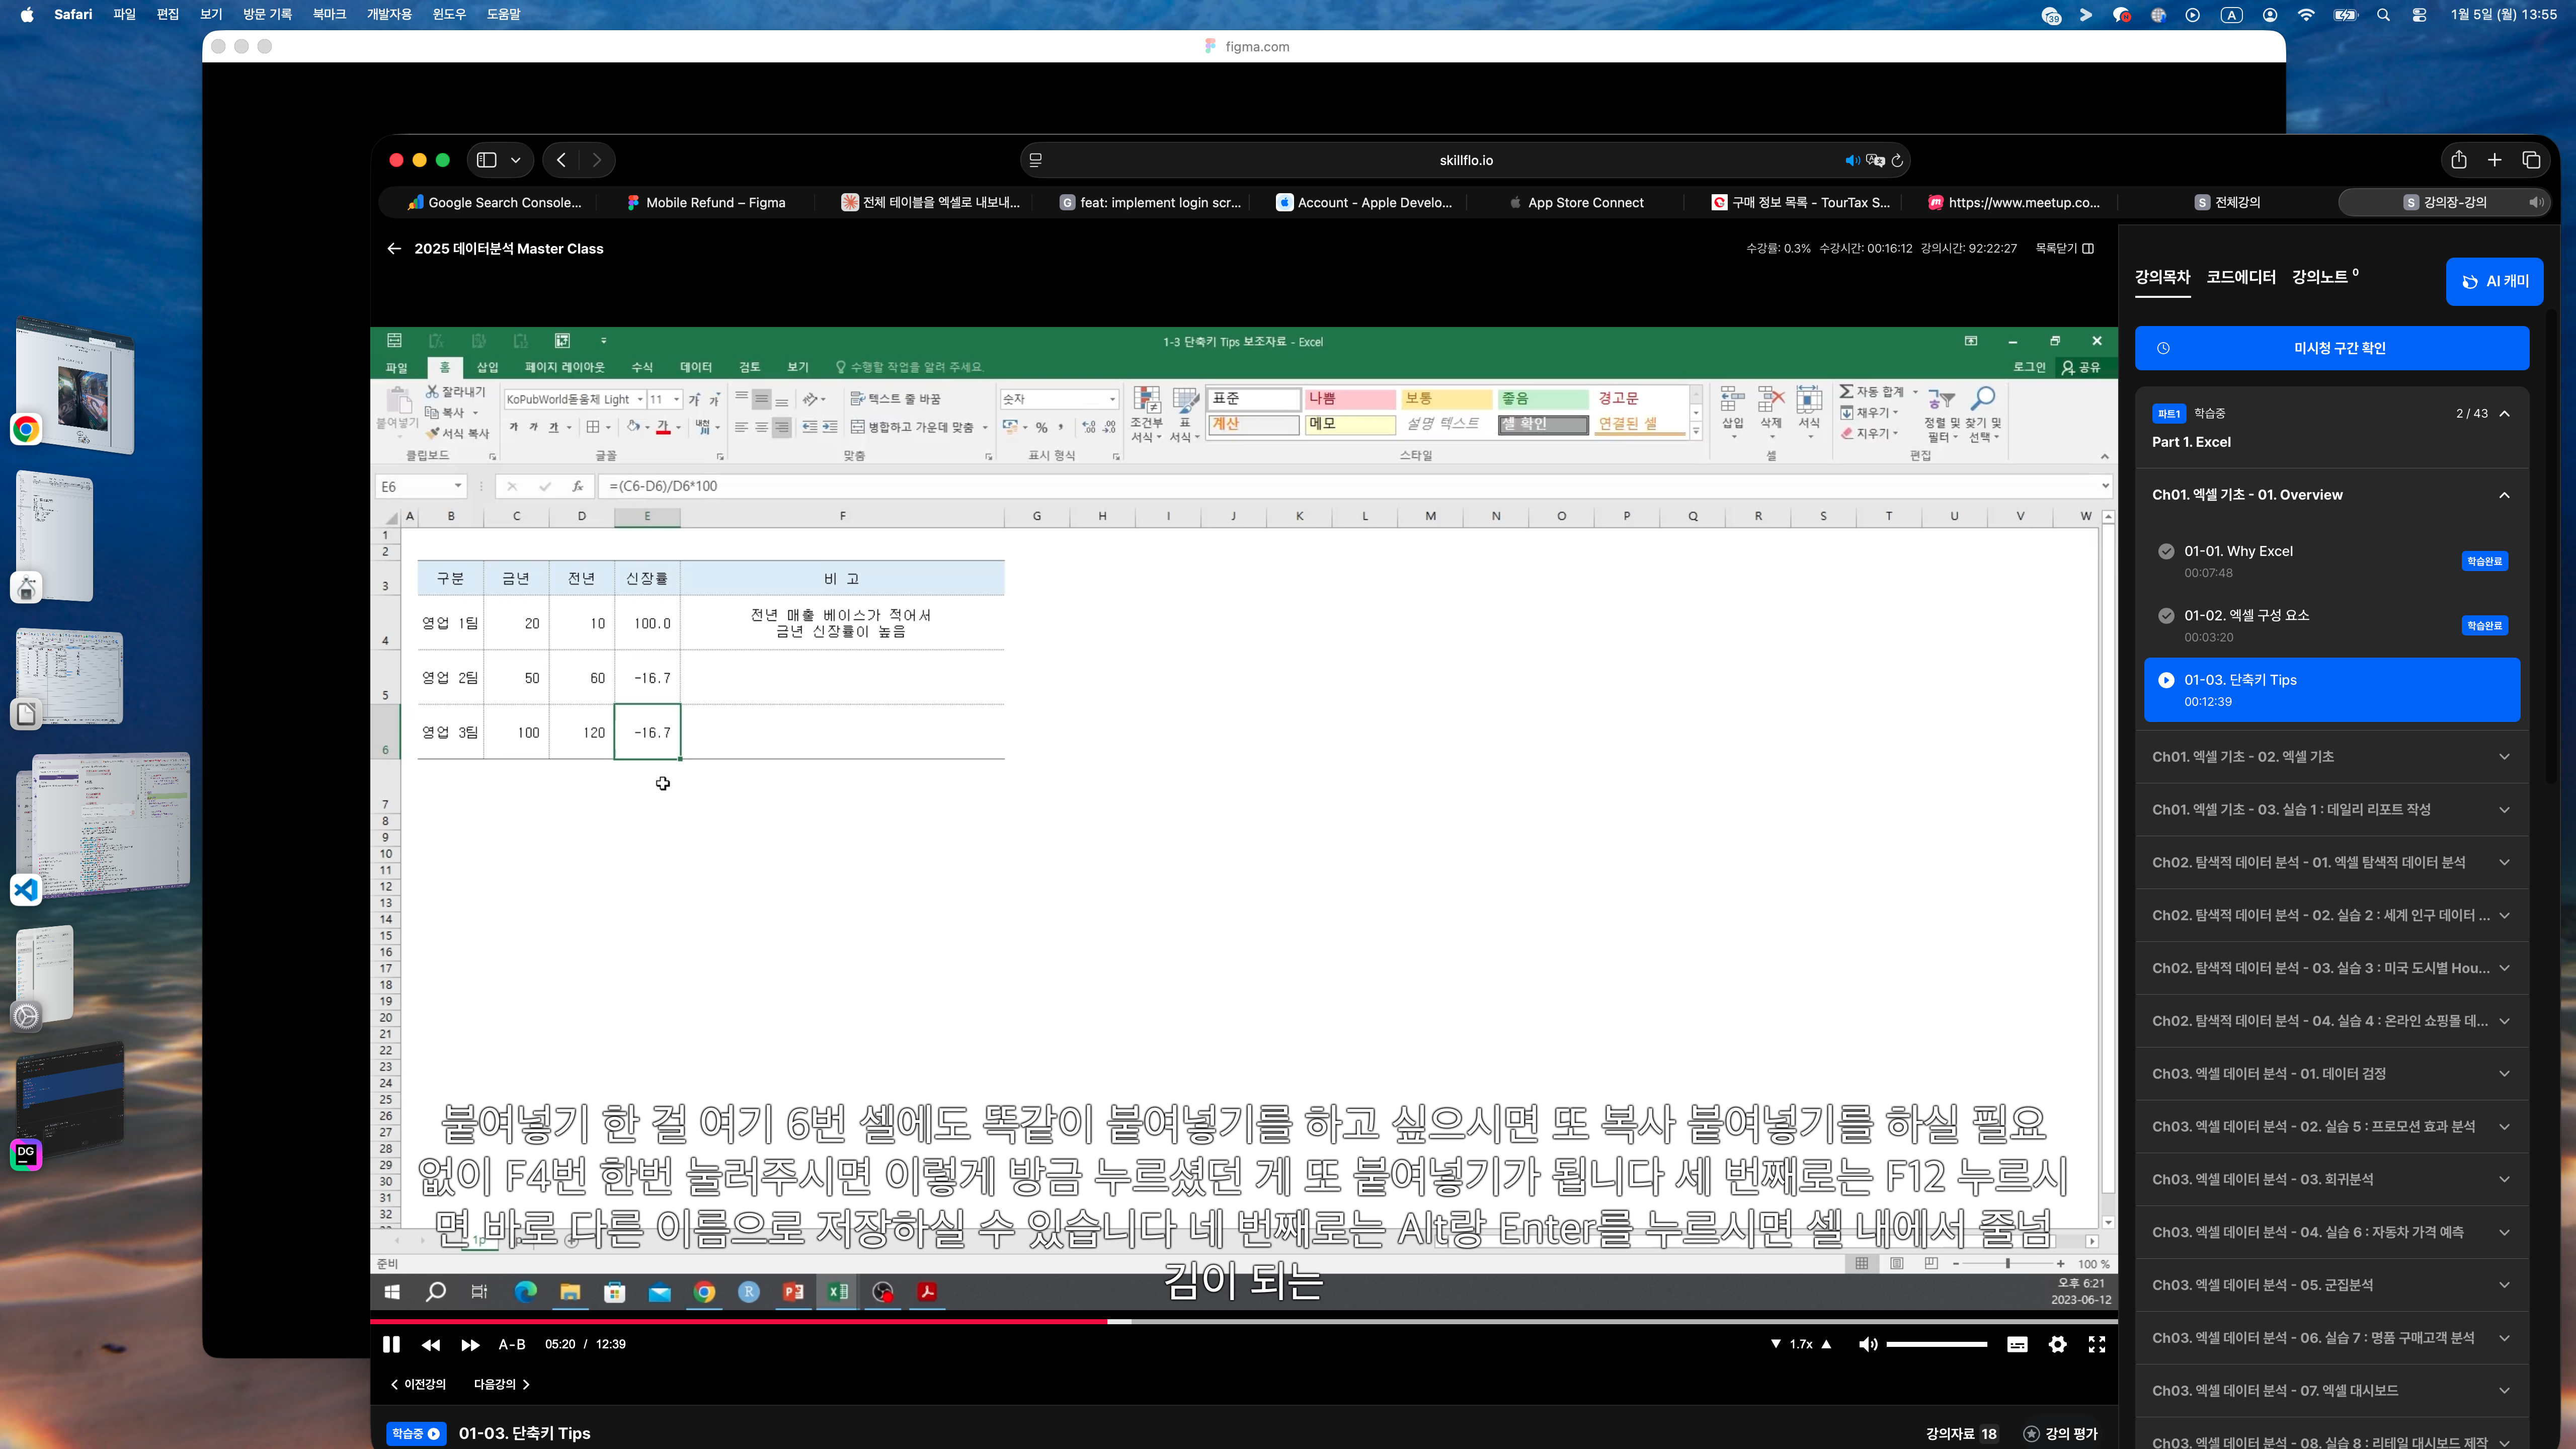Toggle the video subtitles button
2576x1449 pixels.
pyautogui.click(x=2017, y=1345)
